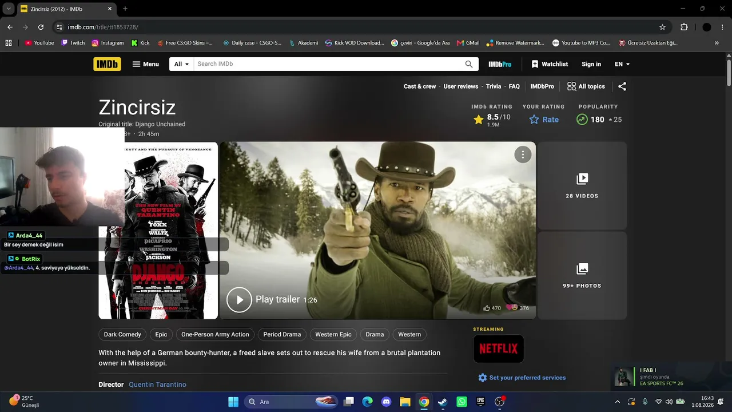
Task: Open Cast & crew page
Action: [x=420, y=86]
